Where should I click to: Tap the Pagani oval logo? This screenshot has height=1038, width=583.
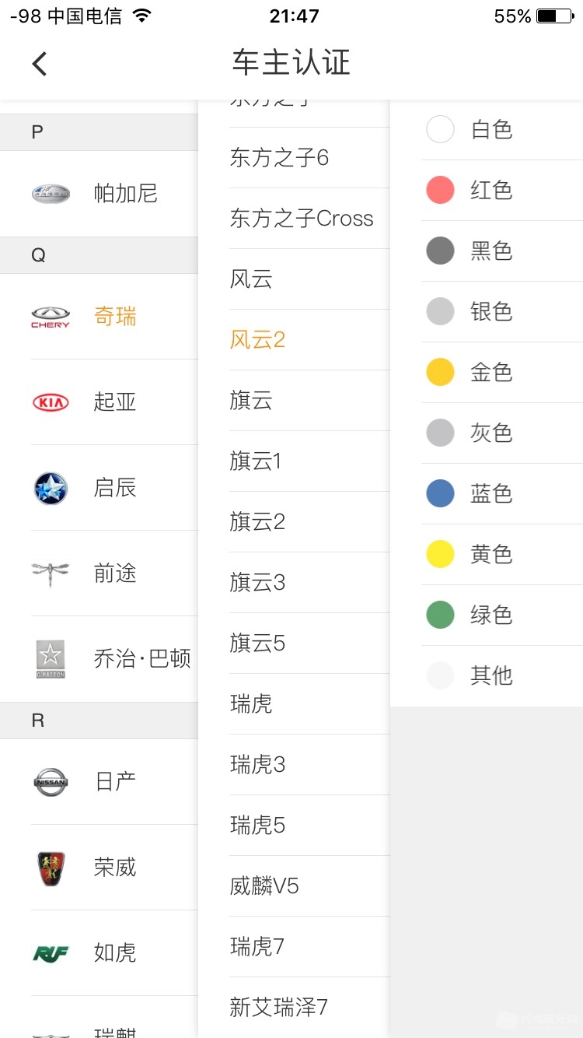51,193
